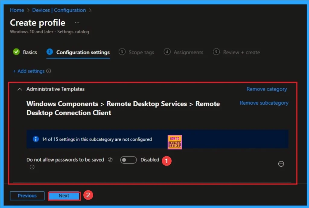The width and height of the screenshot is (309, 208).
Task: Click the HTMD logo image in the banner
Action: [x=174, y=142]
